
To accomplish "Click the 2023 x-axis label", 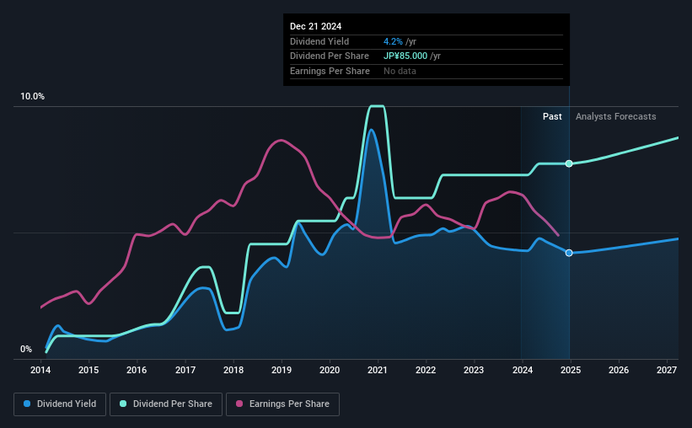I will point(474,370).
